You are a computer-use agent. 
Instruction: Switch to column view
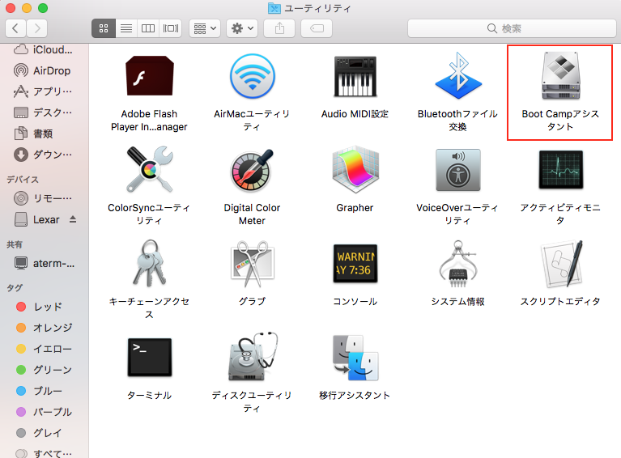coord(148,28)
